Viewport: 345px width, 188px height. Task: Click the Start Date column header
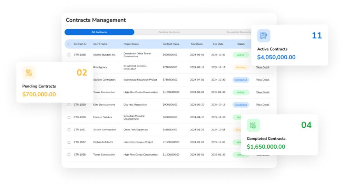point(197,44)
